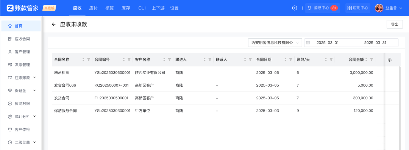The image size is (409, 150).
Task: Click the bell notification icon
Action: (309, 8)
